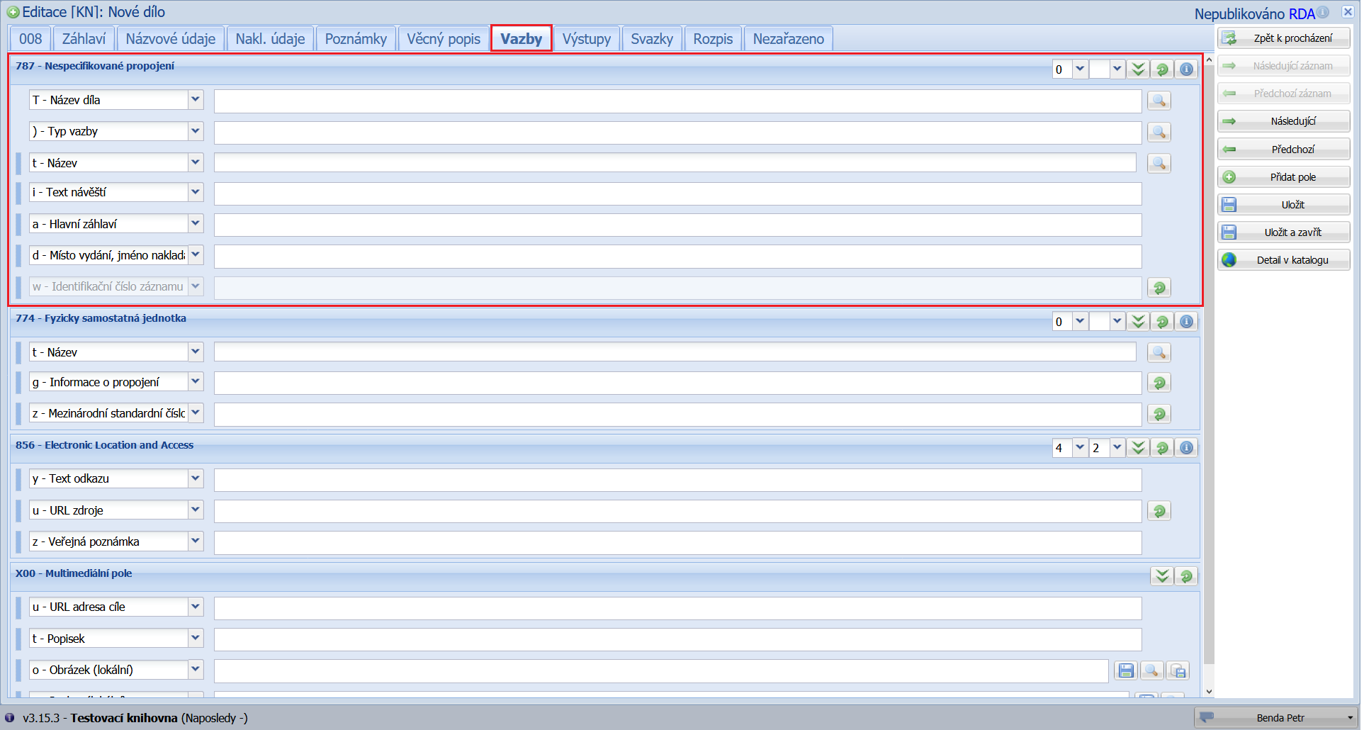The height and width of the screenshot is (730, 1364).
Task: Expand the 'g - Informace o propojení' dropdown
Action: pyautogui.click(x=196, y=382)
